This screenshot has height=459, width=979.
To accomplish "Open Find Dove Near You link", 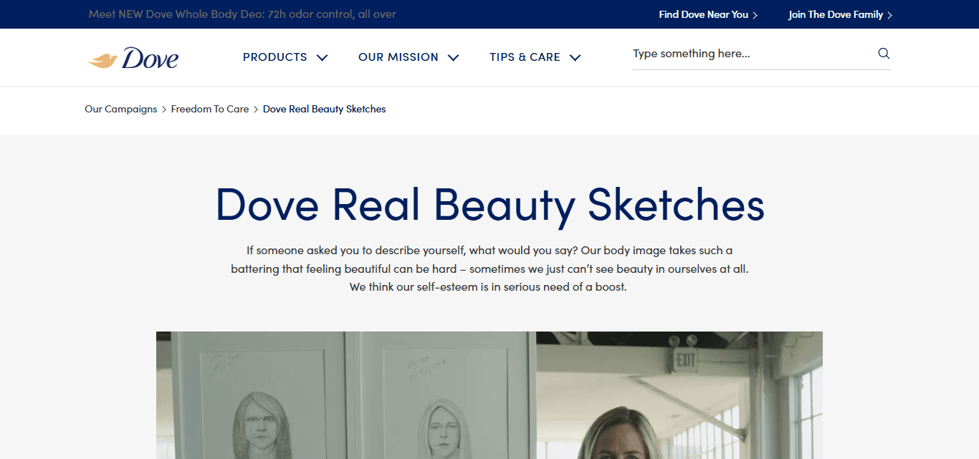I will [708, 14].
